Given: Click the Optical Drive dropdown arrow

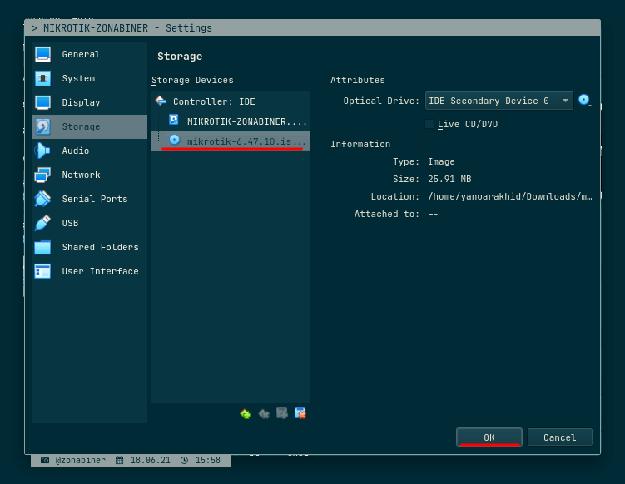Looking at the screenshot, I should [x=565, y=101].
